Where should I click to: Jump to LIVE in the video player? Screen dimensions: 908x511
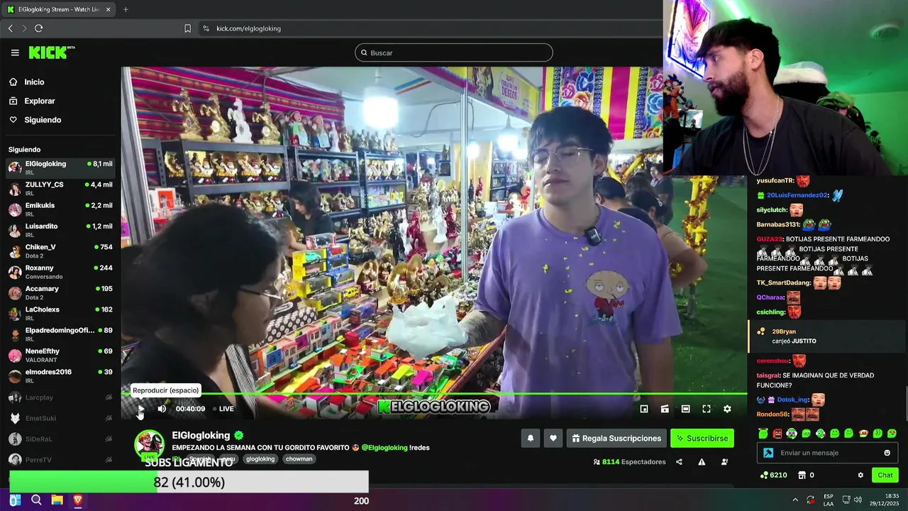(x=223, y=409)
